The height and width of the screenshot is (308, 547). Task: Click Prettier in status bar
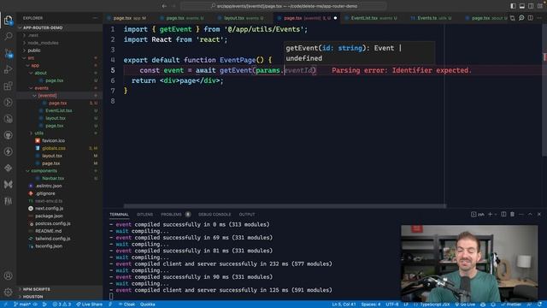click(511, 305)
